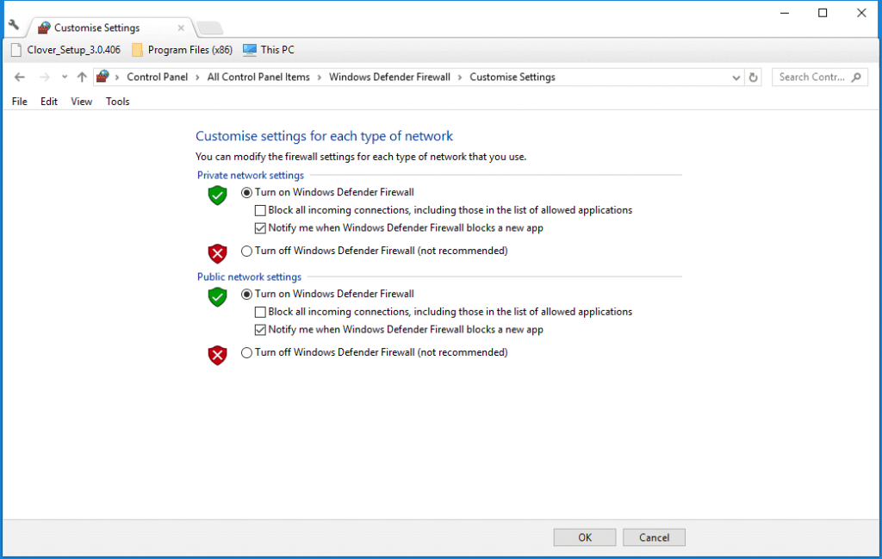The width and height of the screenshot is (882, 559).
Task: Select turn off firewall for public network
Action: click(247, 353)
